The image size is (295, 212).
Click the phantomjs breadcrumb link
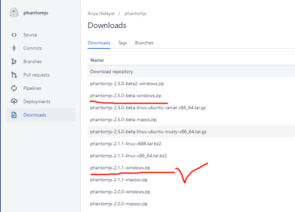pos(135,13)
